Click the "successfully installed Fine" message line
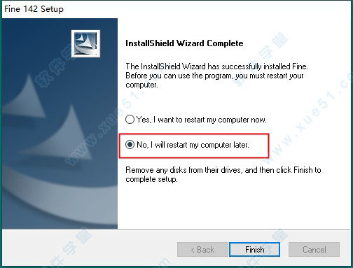Image resolution: width=353 pixels, height=268 pixels. (216, 66)
